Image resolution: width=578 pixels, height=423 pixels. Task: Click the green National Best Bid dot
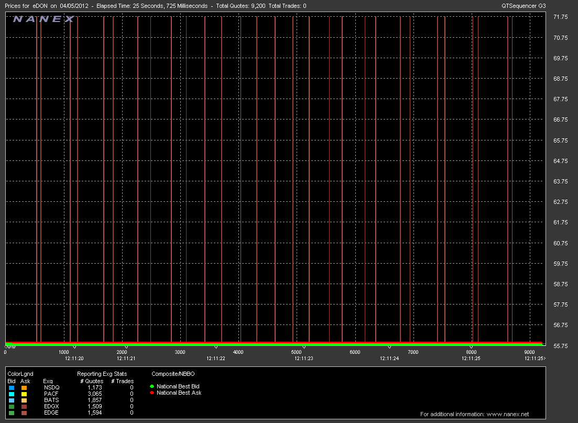pyautogui.click(x=152, y=386)
